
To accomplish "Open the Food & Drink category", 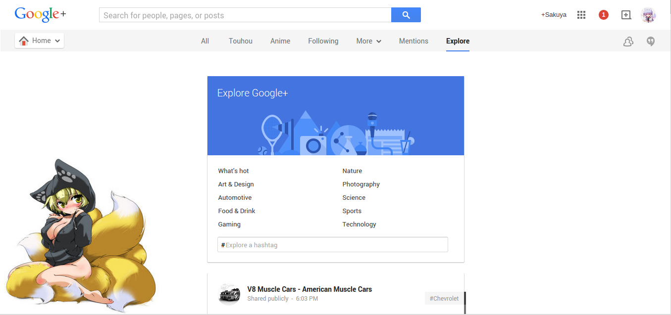I will tap(237, 211).
